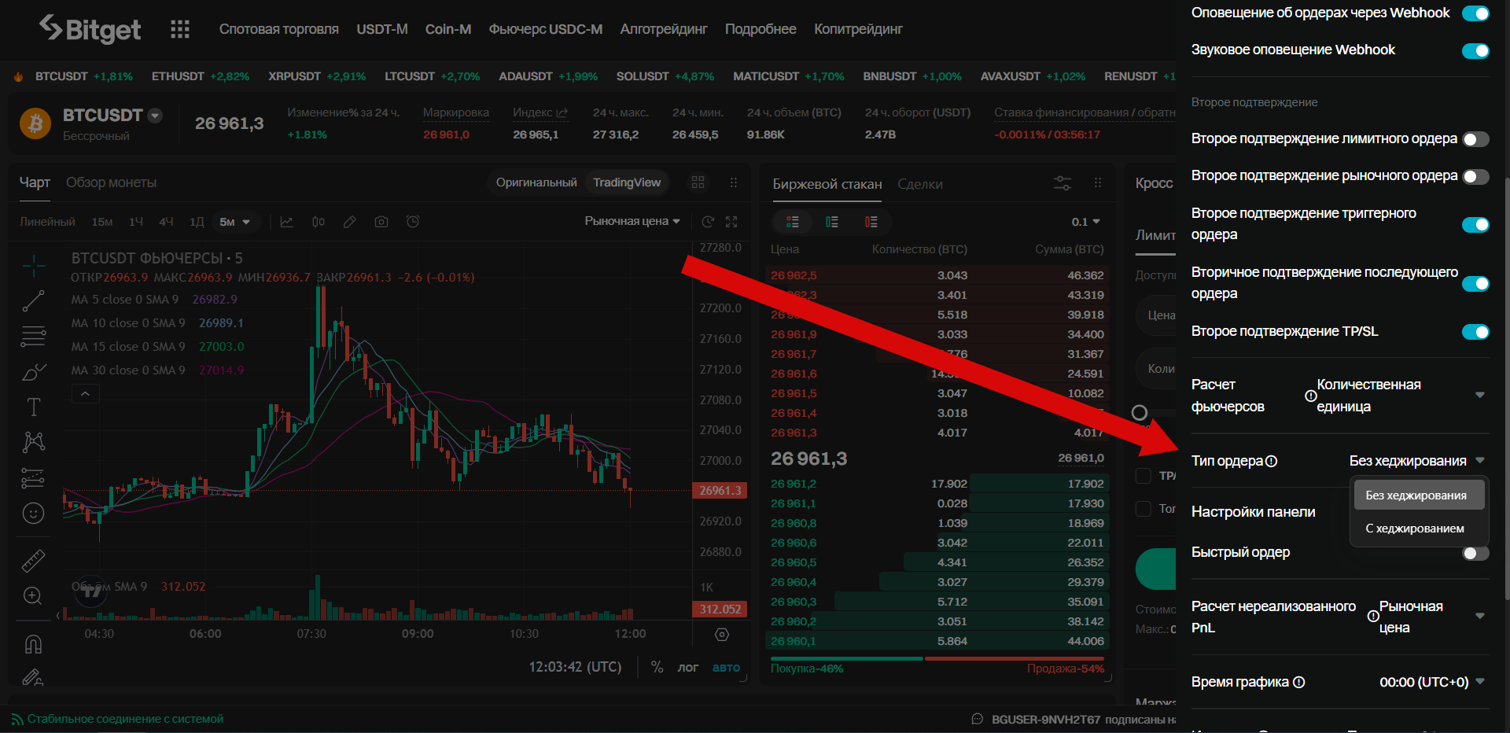Enable limit order second confirmation
Screen dimensions: 1510x733
(x=1475, y=139)
